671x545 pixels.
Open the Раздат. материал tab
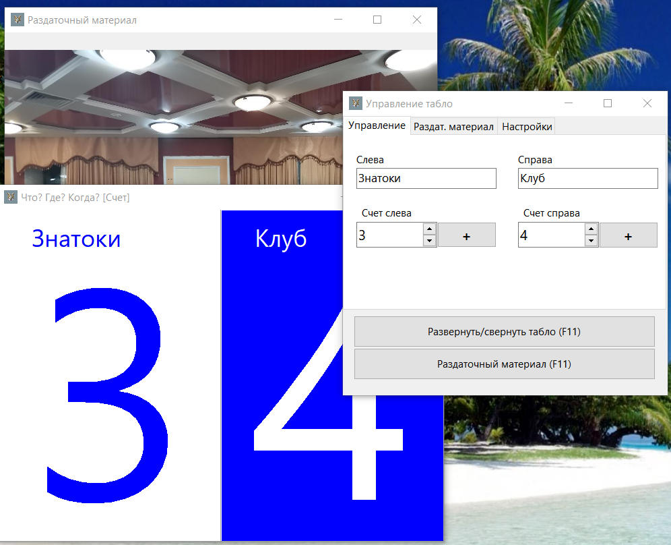coord(453,127)
